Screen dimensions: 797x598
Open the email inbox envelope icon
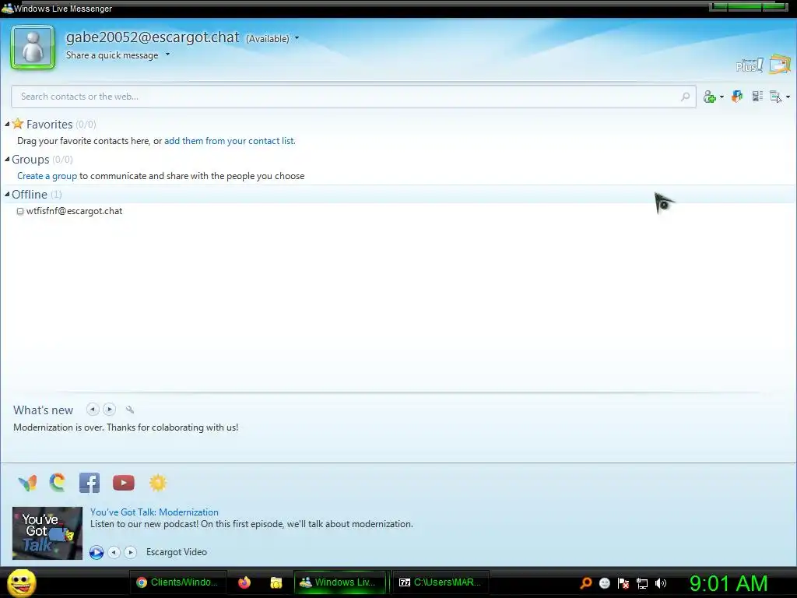tap(780, 64)
